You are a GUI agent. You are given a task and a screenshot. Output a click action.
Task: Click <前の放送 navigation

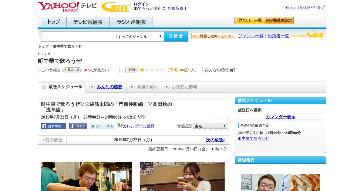point(52,140)
